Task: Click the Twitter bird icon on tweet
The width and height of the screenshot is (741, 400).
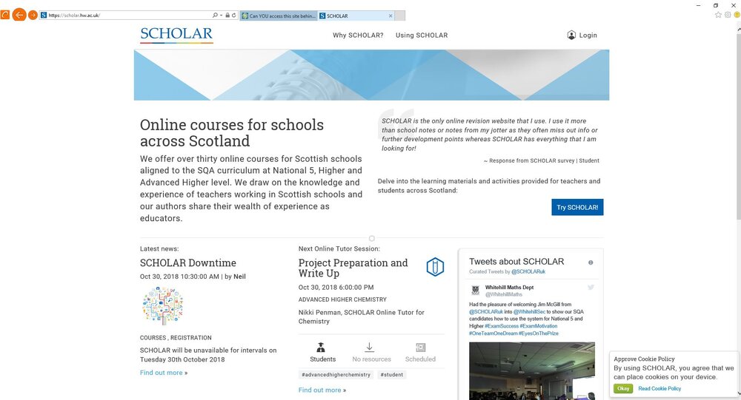Action: click(x=591, y=288)
